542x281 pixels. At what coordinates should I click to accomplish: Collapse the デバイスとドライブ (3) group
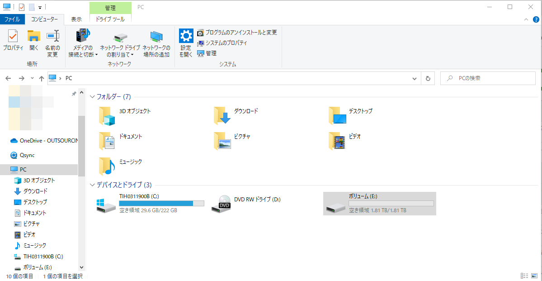93,185
